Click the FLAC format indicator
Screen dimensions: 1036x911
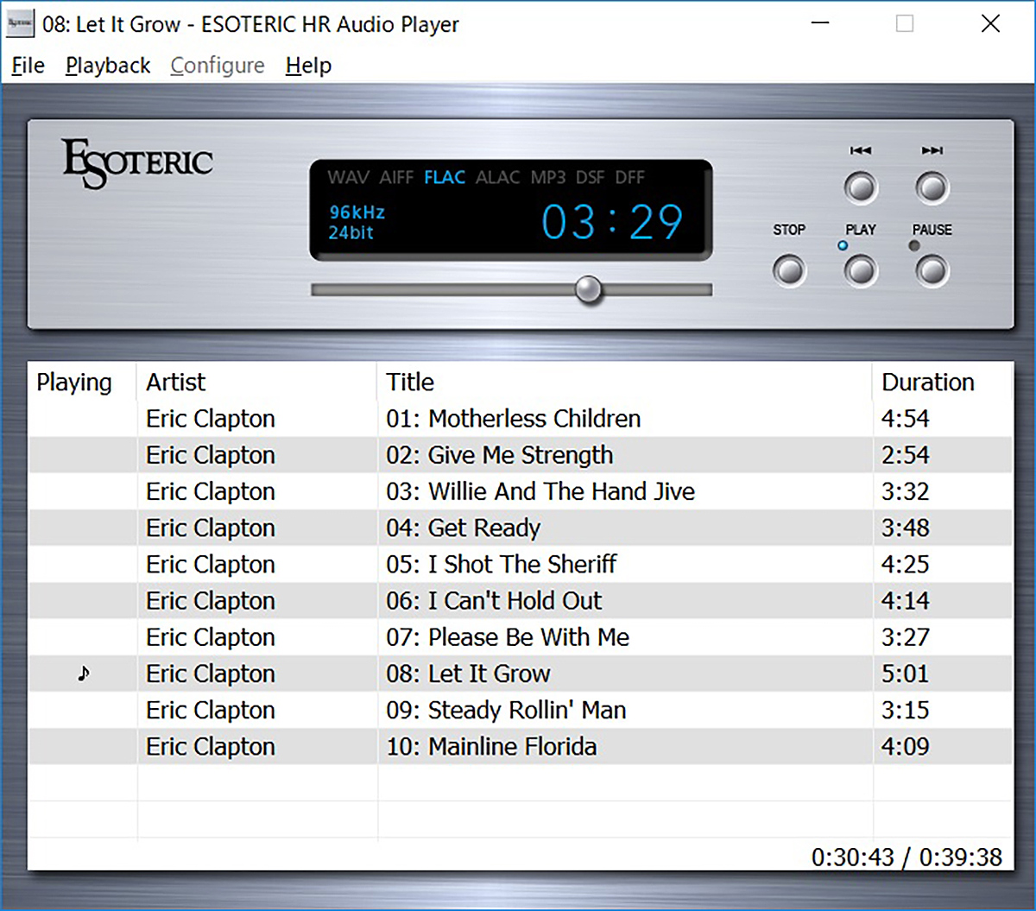click(445, 177)
